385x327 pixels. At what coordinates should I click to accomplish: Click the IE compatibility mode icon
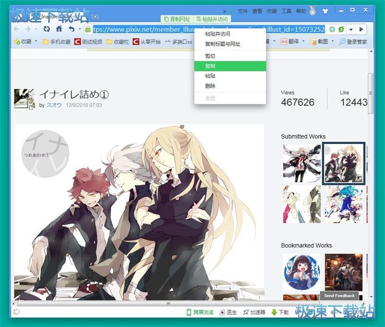(341, 29)
